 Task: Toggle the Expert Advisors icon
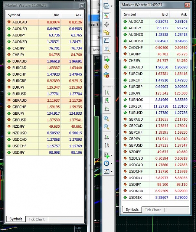(107, 75)
